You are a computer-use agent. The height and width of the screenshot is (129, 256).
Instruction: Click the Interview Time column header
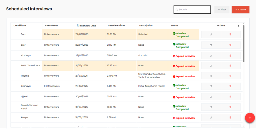(x=116, y=25)
